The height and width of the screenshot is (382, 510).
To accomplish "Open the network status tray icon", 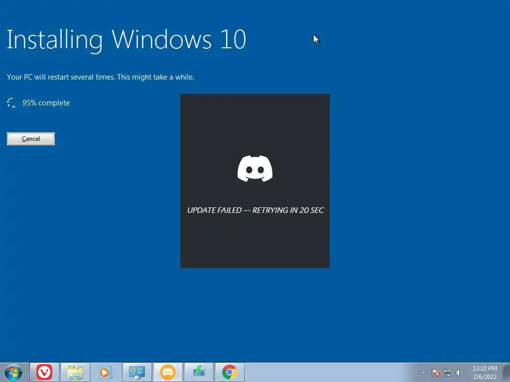I will click(x=448, y=373).
